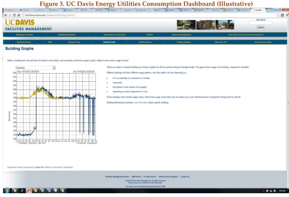Switch to the Gmail Inbox tab

pos(11,10)
